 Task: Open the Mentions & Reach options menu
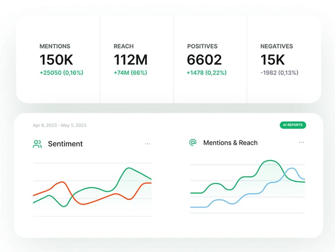301,142
